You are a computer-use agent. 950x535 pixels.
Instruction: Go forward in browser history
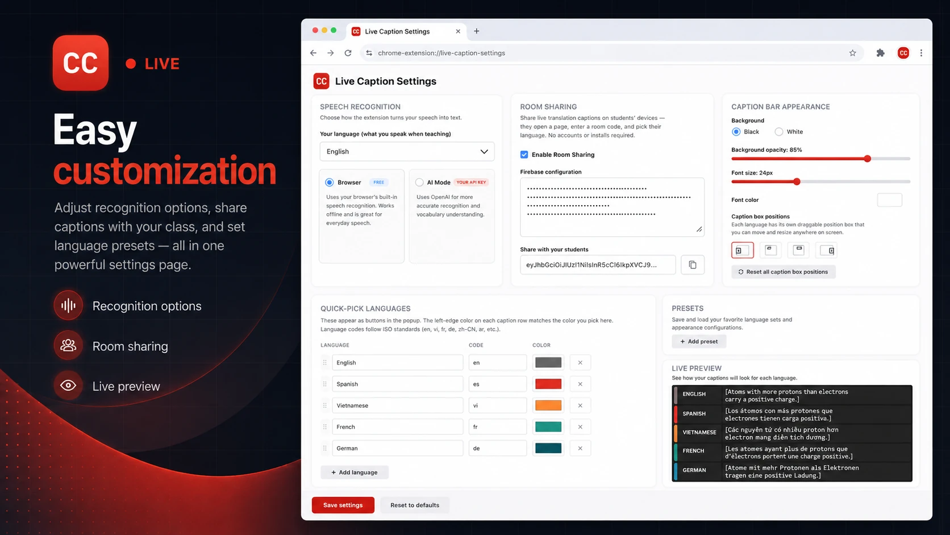coord(331,53)
